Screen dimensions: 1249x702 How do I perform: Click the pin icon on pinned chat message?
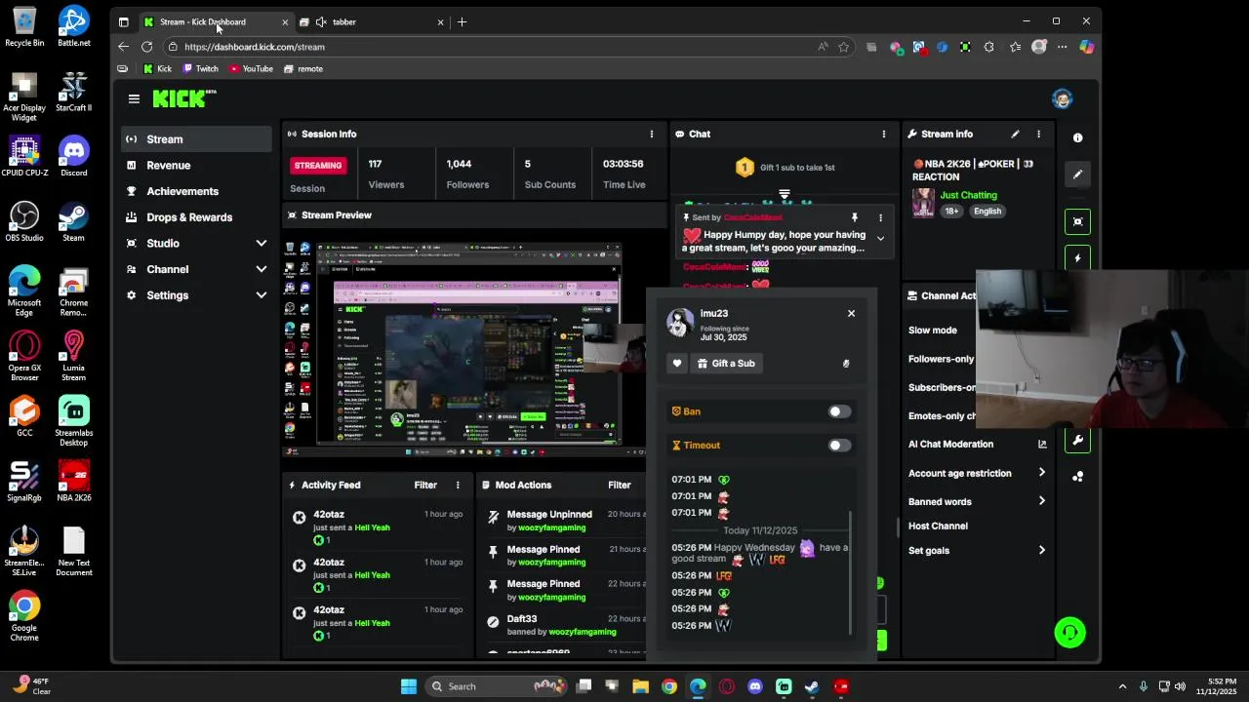[855, 217]
